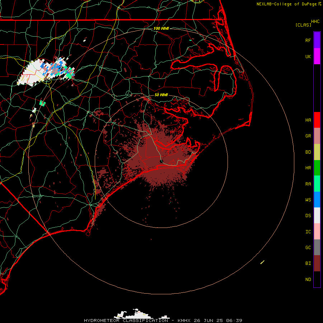Click the dark green HR color swatch
Screen dimensions: 323x323
317,168
